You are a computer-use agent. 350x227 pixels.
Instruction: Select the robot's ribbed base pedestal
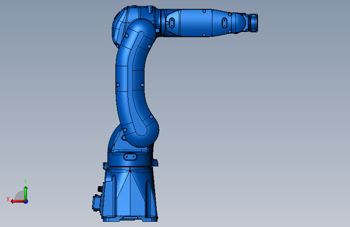tap(130, 194)
